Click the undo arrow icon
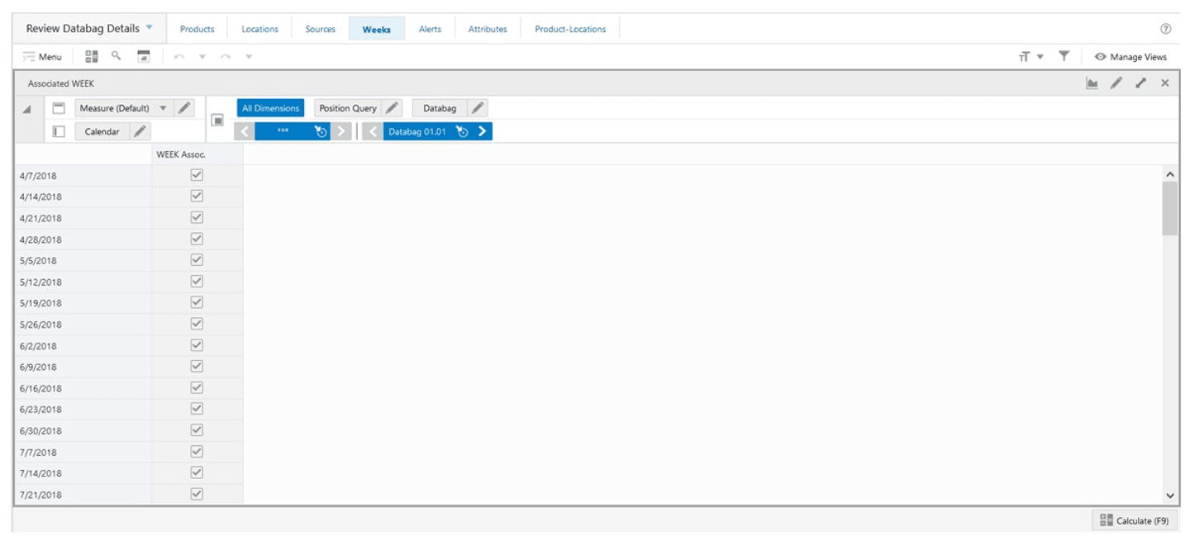The image size is (1190, 541). (x=179, y=57)
